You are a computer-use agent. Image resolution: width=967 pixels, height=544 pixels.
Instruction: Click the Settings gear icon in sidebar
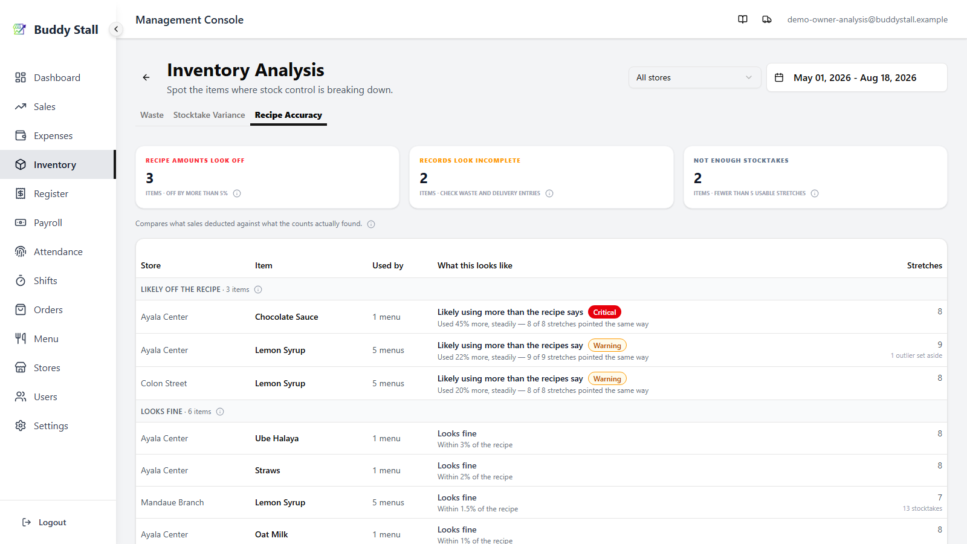coord(21,426)
